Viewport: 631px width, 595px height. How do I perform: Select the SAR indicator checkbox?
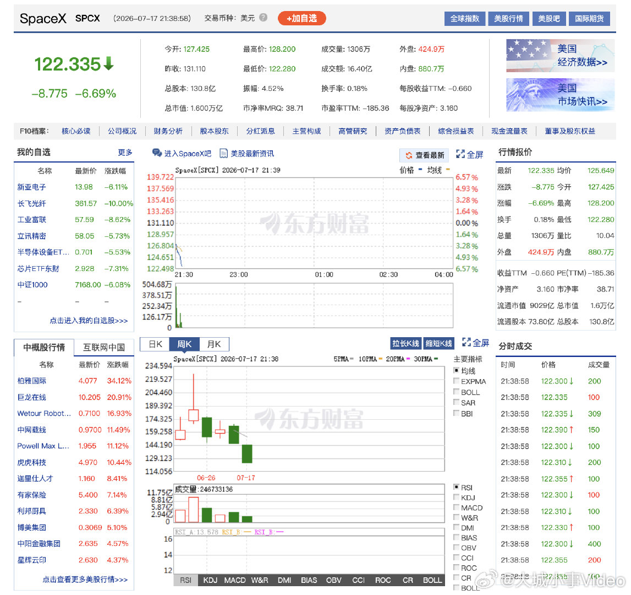point(457,402)
